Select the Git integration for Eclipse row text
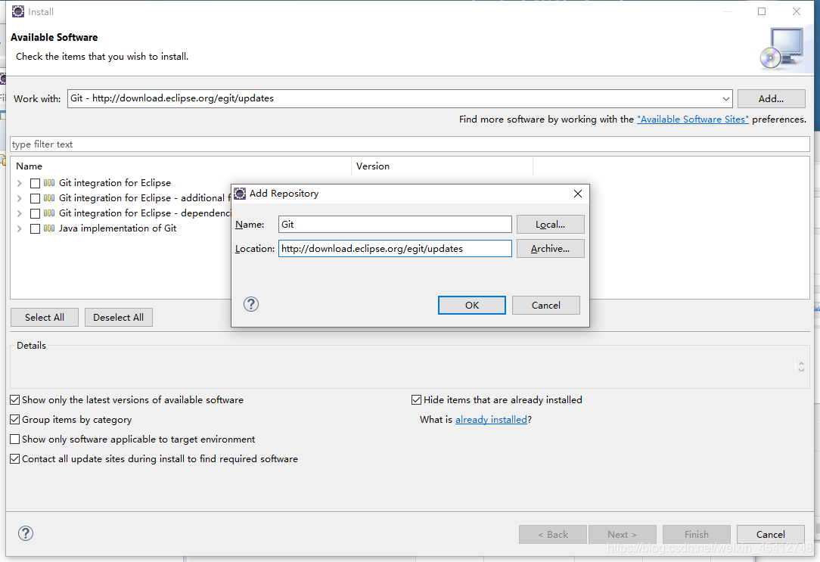This screenshot has height=562, width=820. [x=115, y=183]
